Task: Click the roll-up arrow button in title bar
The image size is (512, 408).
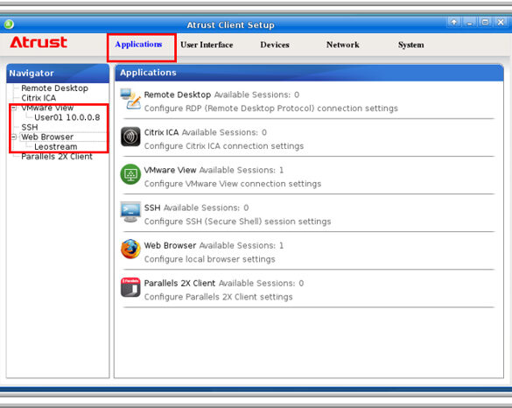Action: pyautogui.click(x=454, y=22)
